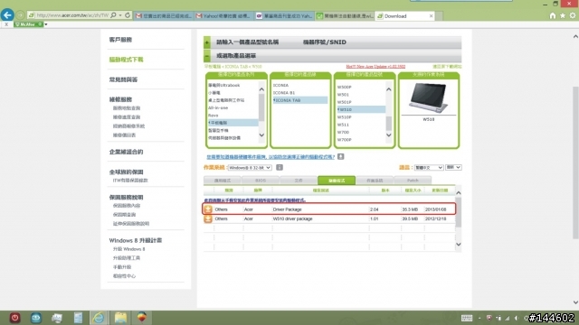Click scroll-up arrow of category list
The width and height of the screenshot is (579, 325).
coord(261,89)
